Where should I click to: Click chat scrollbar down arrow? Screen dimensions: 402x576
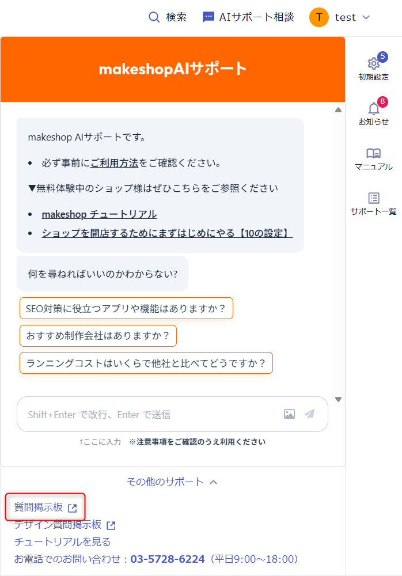coord(338,399)
